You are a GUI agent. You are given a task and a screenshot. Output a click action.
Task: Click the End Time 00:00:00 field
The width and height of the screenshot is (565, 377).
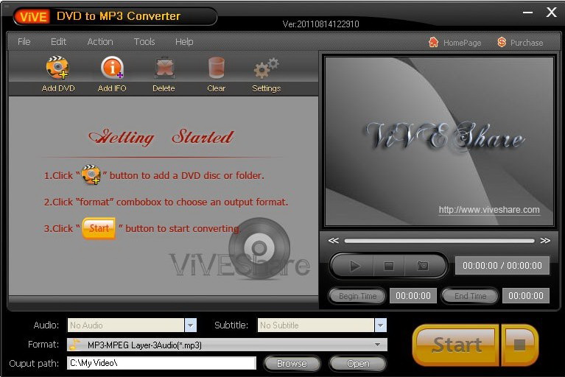point(526,296)
